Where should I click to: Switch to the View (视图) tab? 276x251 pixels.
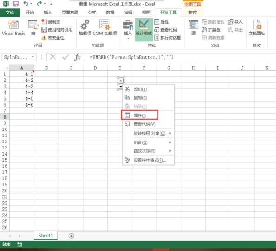pos(146,13)
